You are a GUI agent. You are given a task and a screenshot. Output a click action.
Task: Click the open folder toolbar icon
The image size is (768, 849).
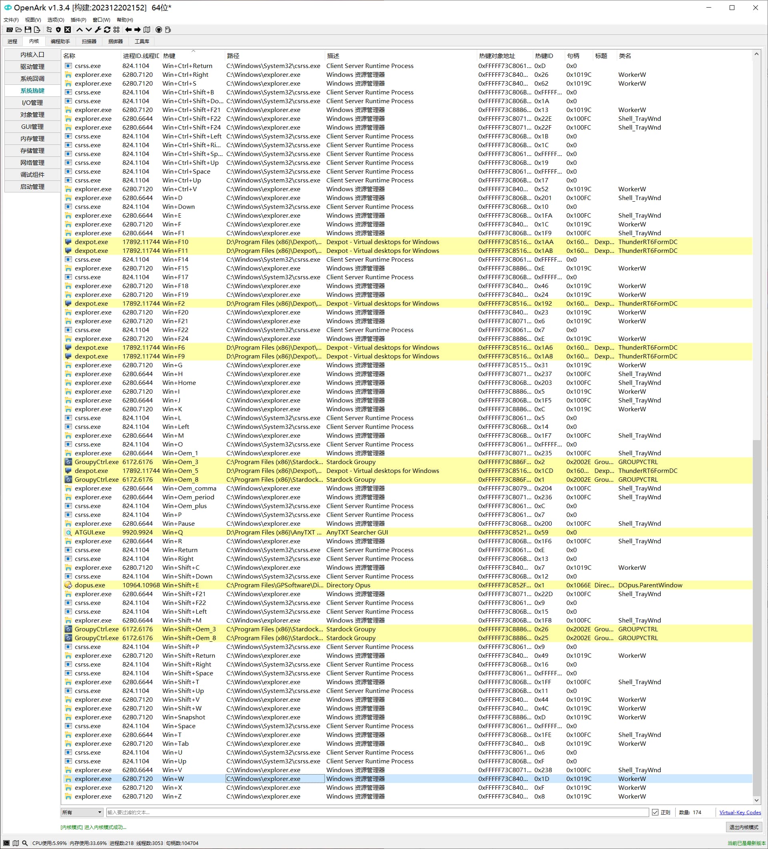coord(18,30)
